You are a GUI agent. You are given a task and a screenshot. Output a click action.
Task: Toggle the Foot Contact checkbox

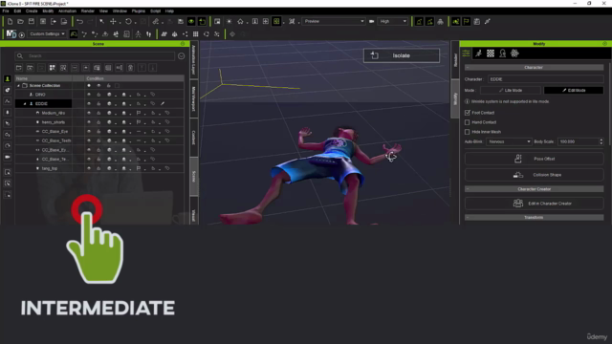pos(468,113)
